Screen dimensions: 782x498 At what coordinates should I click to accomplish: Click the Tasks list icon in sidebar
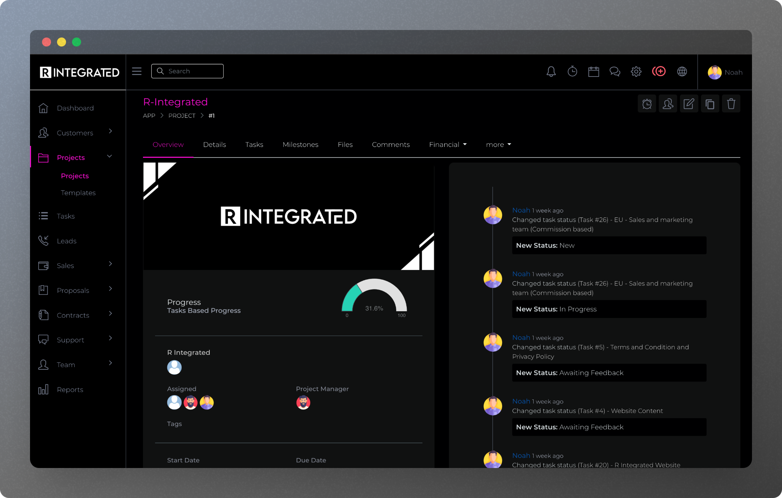(x=43, y=216)
